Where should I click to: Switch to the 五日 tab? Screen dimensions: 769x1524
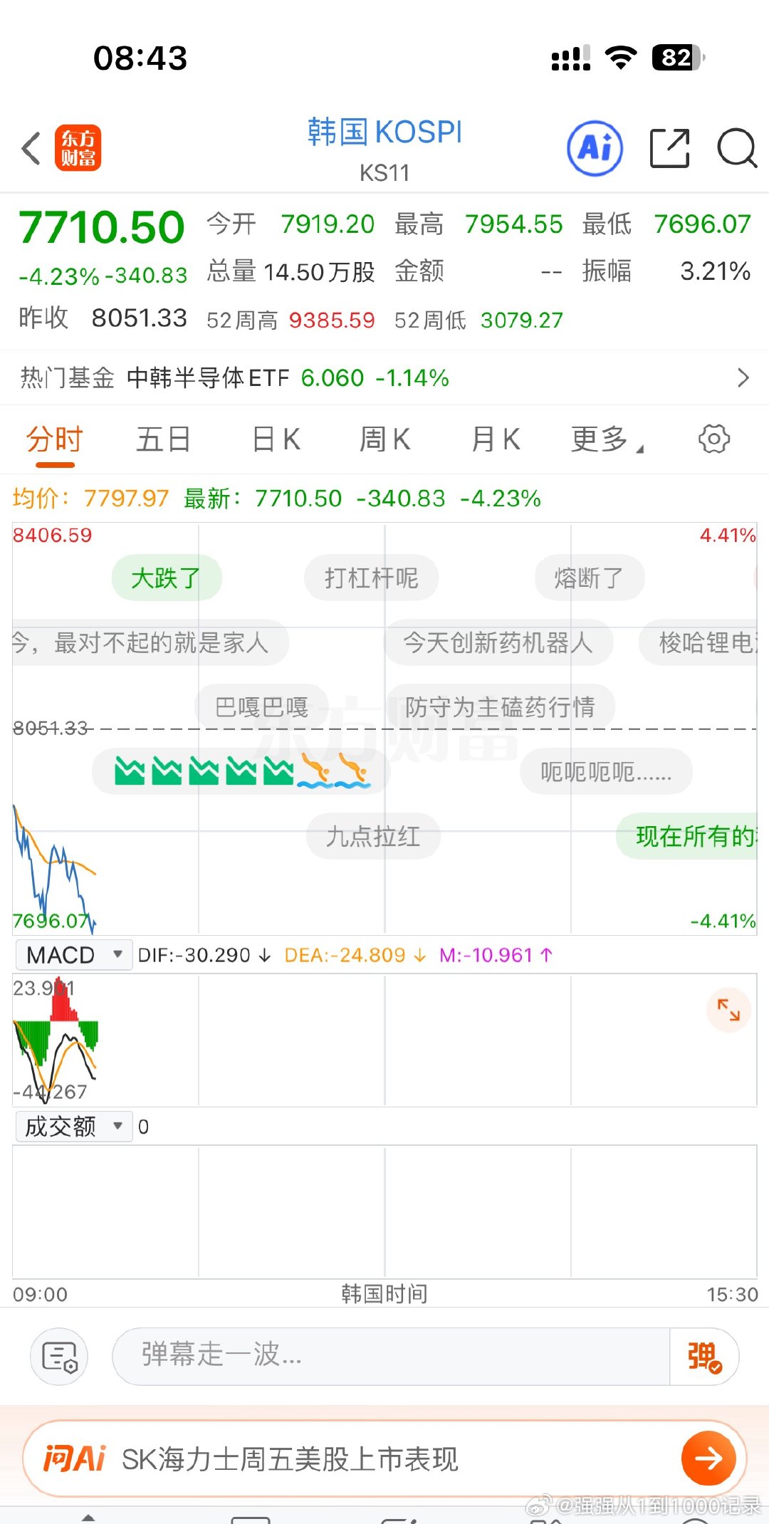pyautogui.click(x=163, y=439)
